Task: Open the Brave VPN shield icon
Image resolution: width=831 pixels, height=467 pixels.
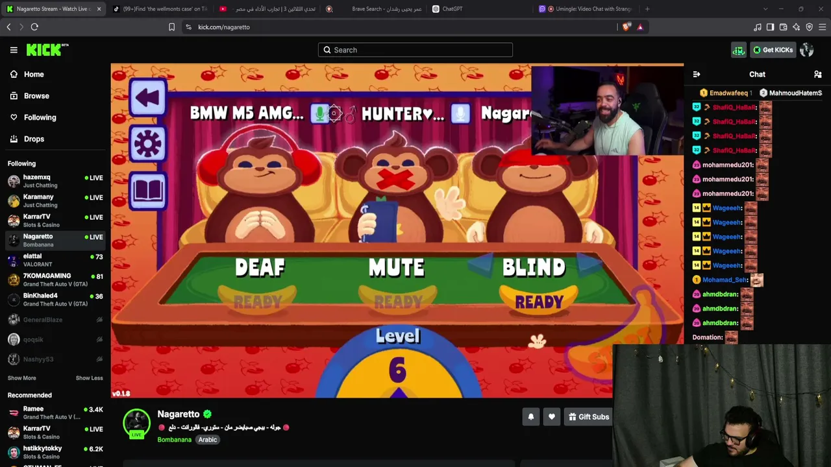Action: point(809,27)
